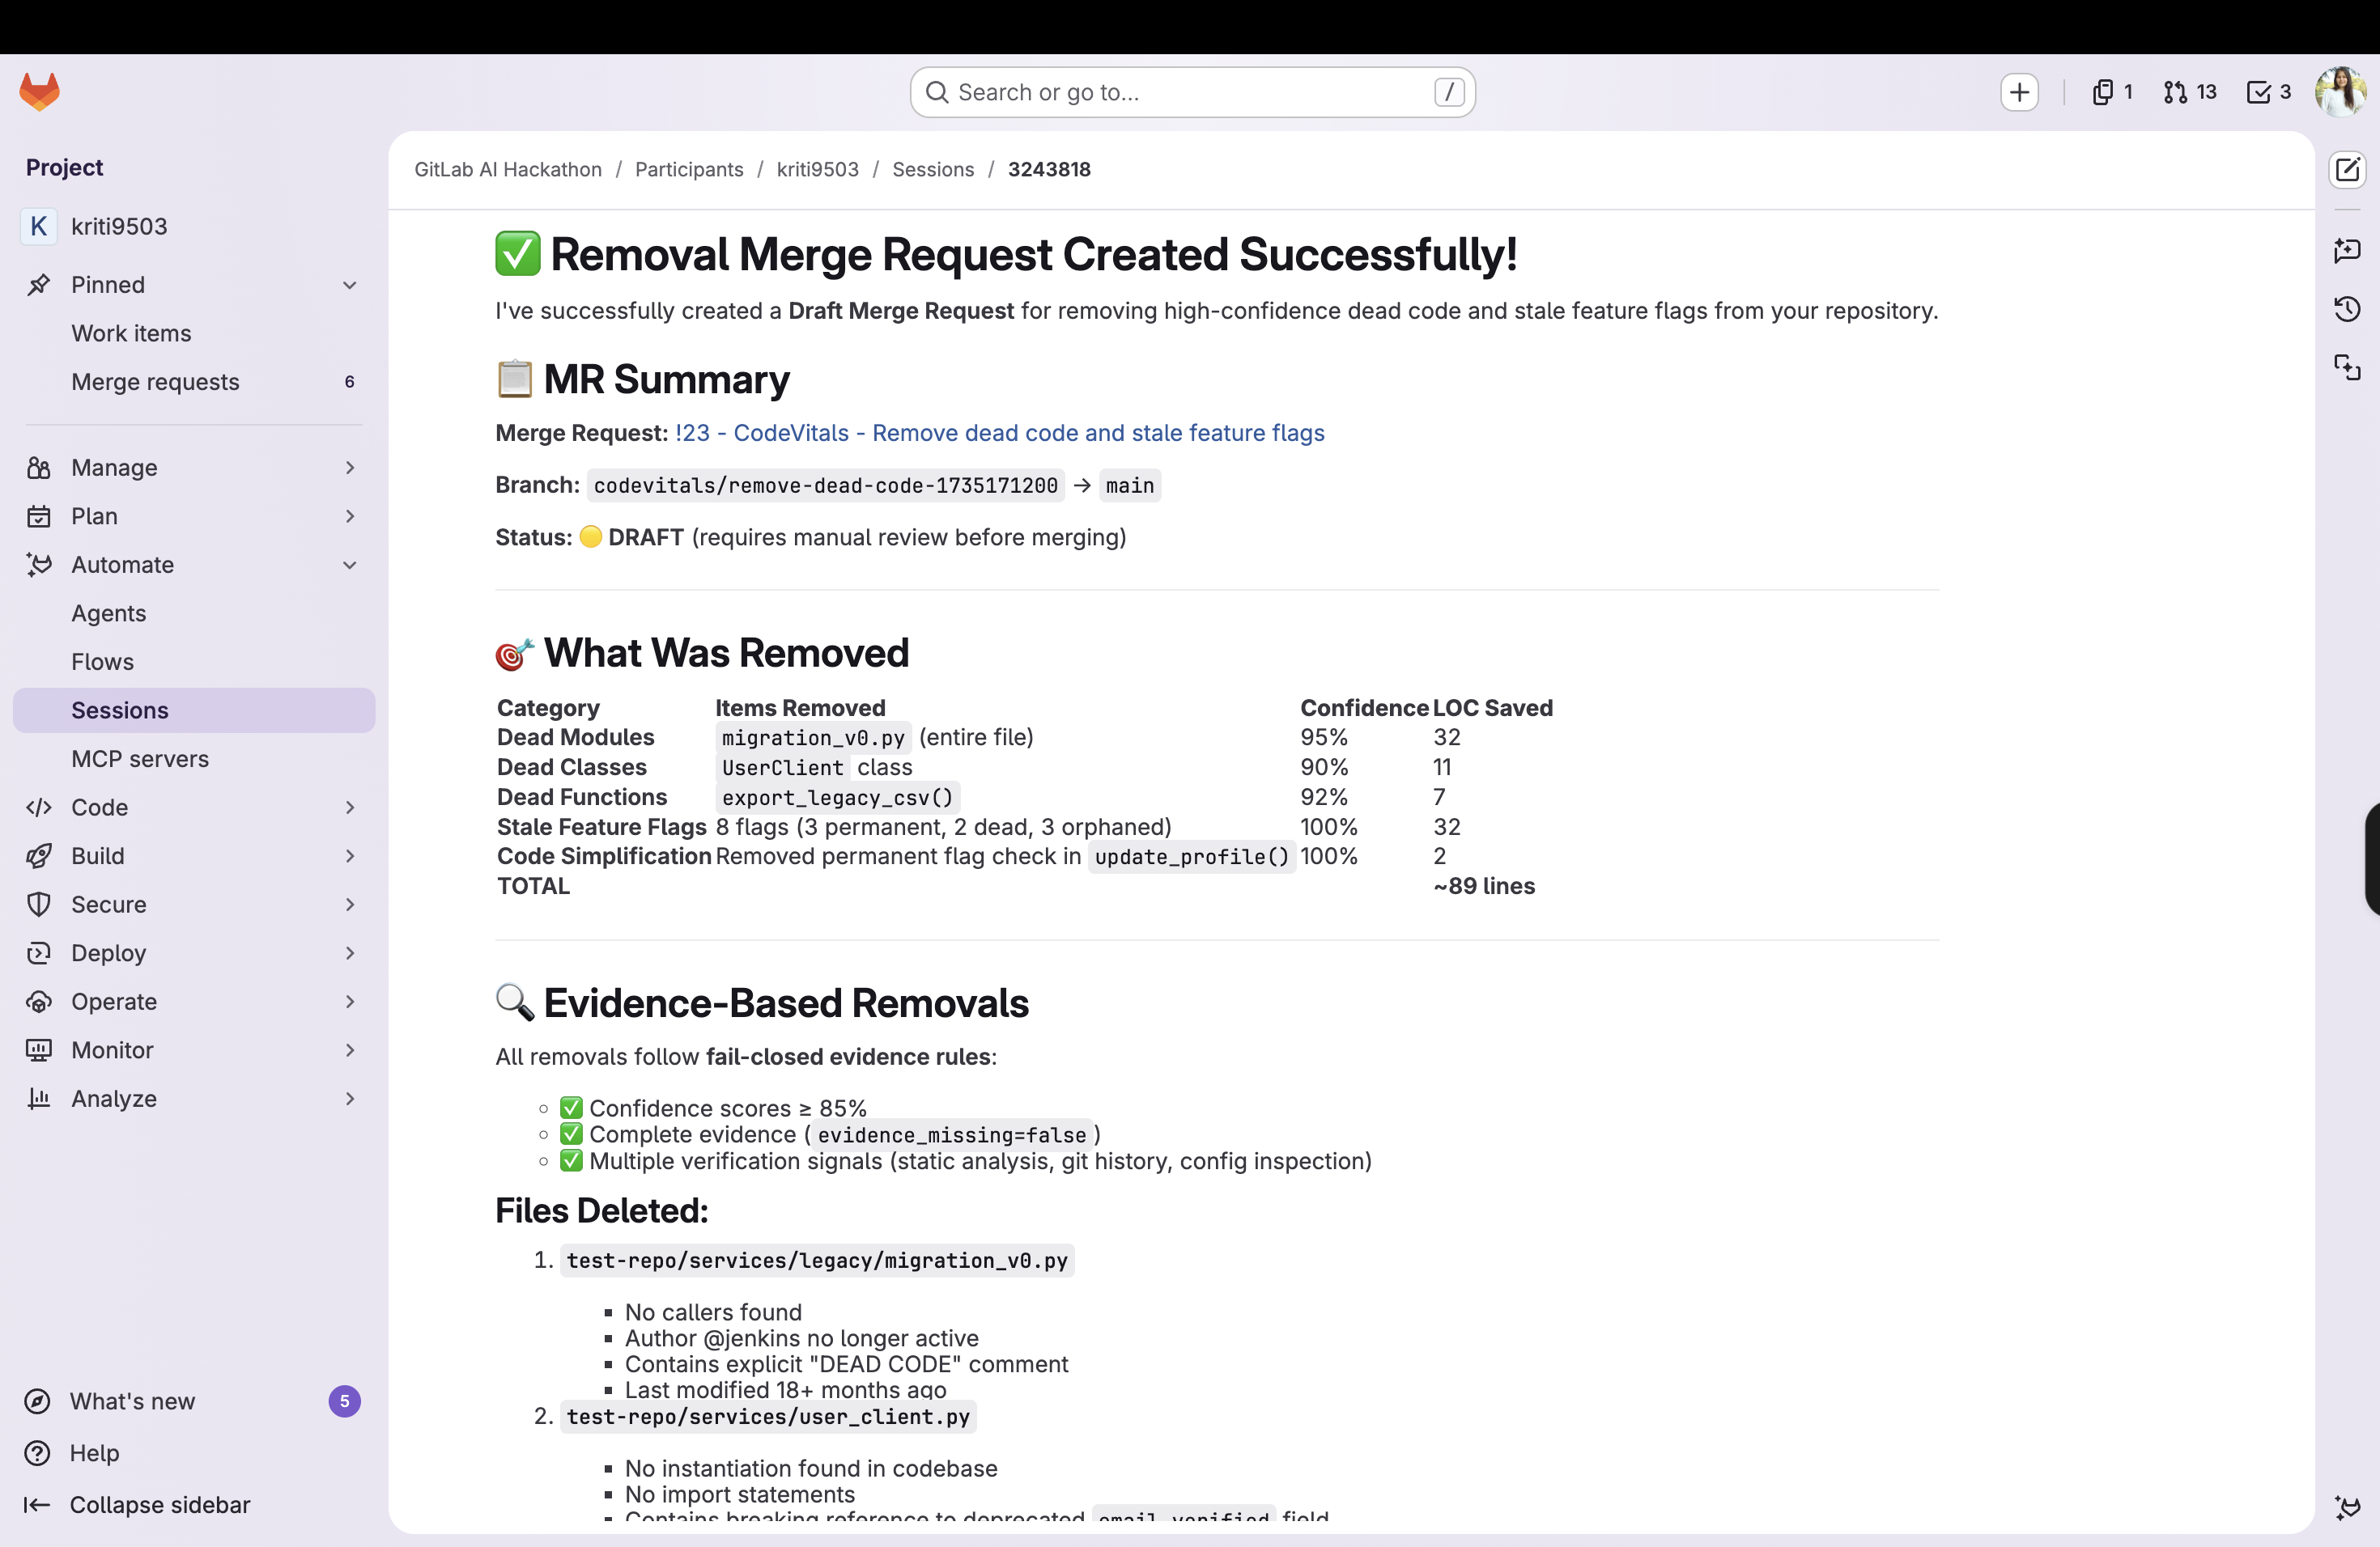Collapse the Automate section
The height and width of the screenshot is (1547, 2380).
tap(350, 565)
